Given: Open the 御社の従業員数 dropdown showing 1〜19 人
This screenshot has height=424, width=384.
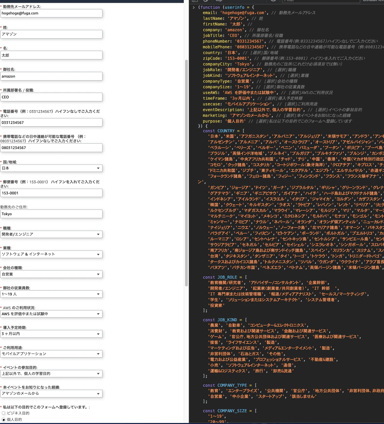Looking at the screenshot, I should [x=51, y=294].
